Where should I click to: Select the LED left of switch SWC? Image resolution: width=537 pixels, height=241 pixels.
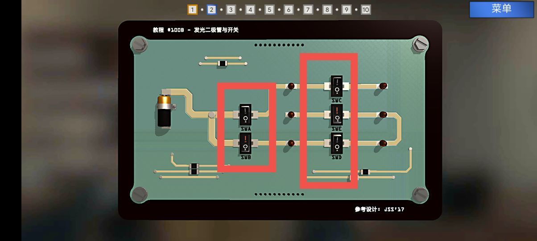pos(291,86)
